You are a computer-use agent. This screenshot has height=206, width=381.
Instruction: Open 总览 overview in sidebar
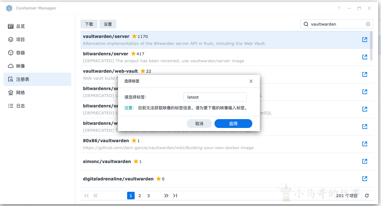37,26
